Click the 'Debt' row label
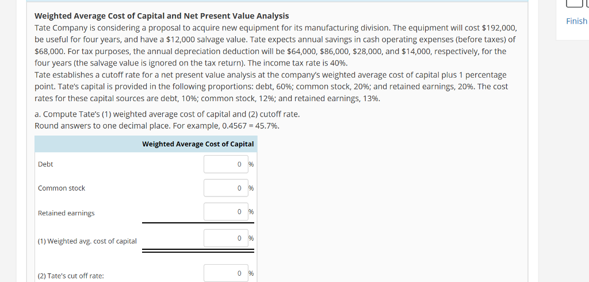The width and height of the screenshot is (589, 282). pos(45,164)
